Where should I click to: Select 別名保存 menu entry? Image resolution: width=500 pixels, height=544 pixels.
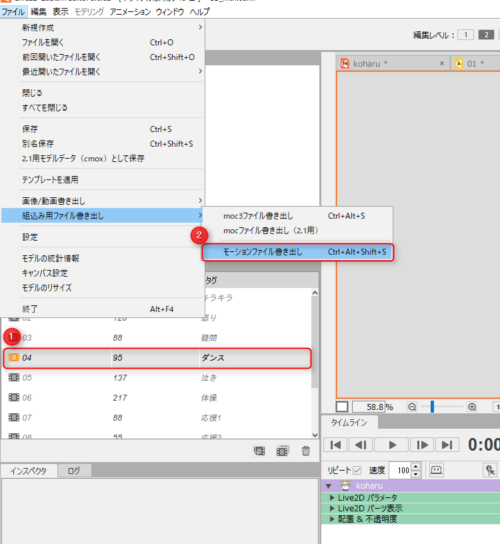(103, 143)
